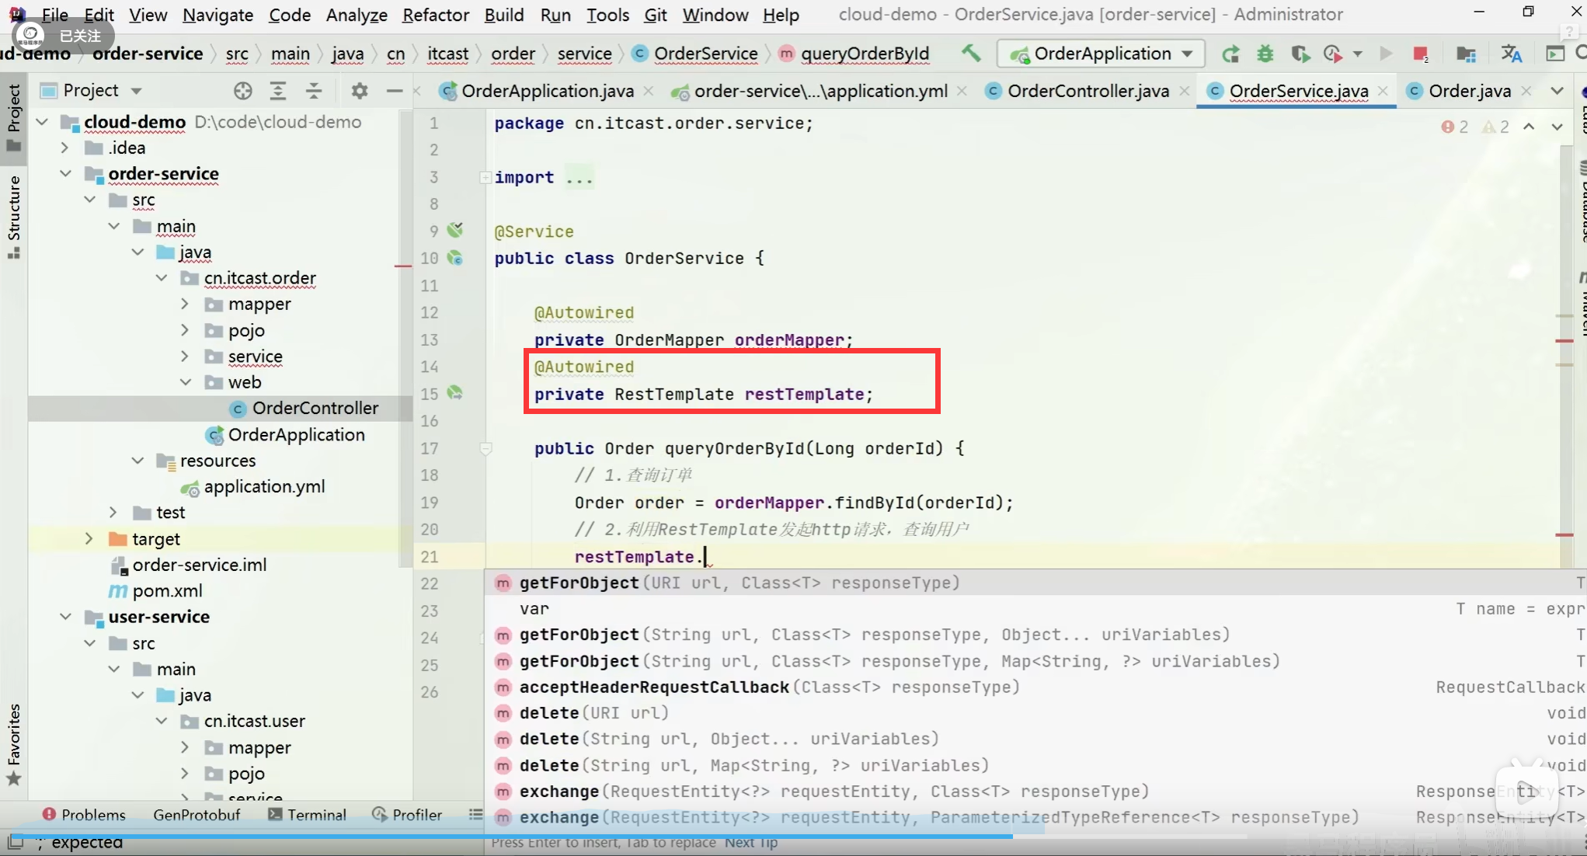This screenshot has width=1587, height=856.
Task: Click the Translate icon in the toolbar
Action: click(1511, 54)
